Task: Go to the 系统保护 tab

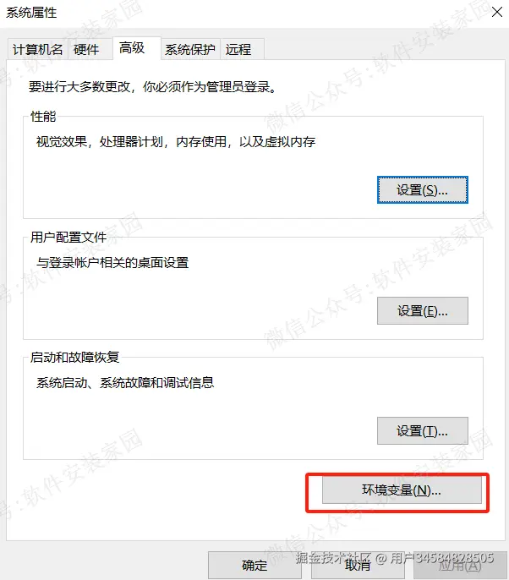Action: [190, 49]
